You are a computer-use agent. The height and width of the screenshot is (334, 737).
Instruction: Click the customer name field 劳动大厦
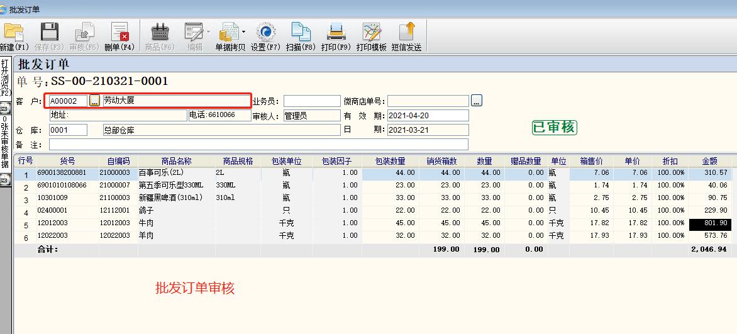[x=176, y=101]
